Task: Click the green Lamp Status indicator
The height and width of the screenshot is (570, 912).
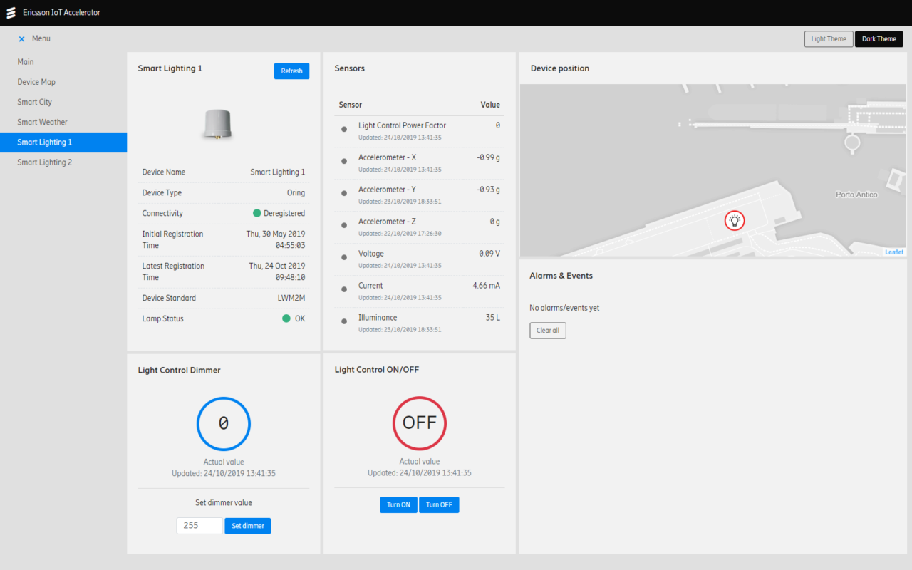Action: point(286,318)
